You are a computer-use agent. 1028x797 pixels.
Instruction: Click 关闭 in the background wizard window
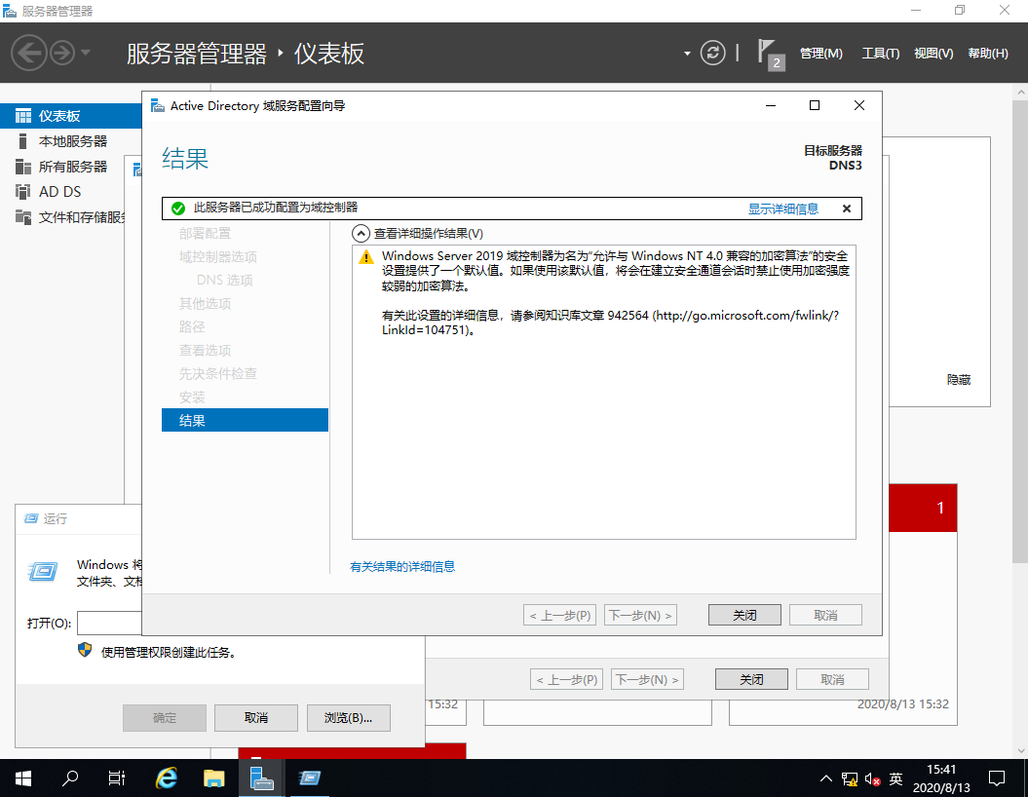[x=751, y=679]
